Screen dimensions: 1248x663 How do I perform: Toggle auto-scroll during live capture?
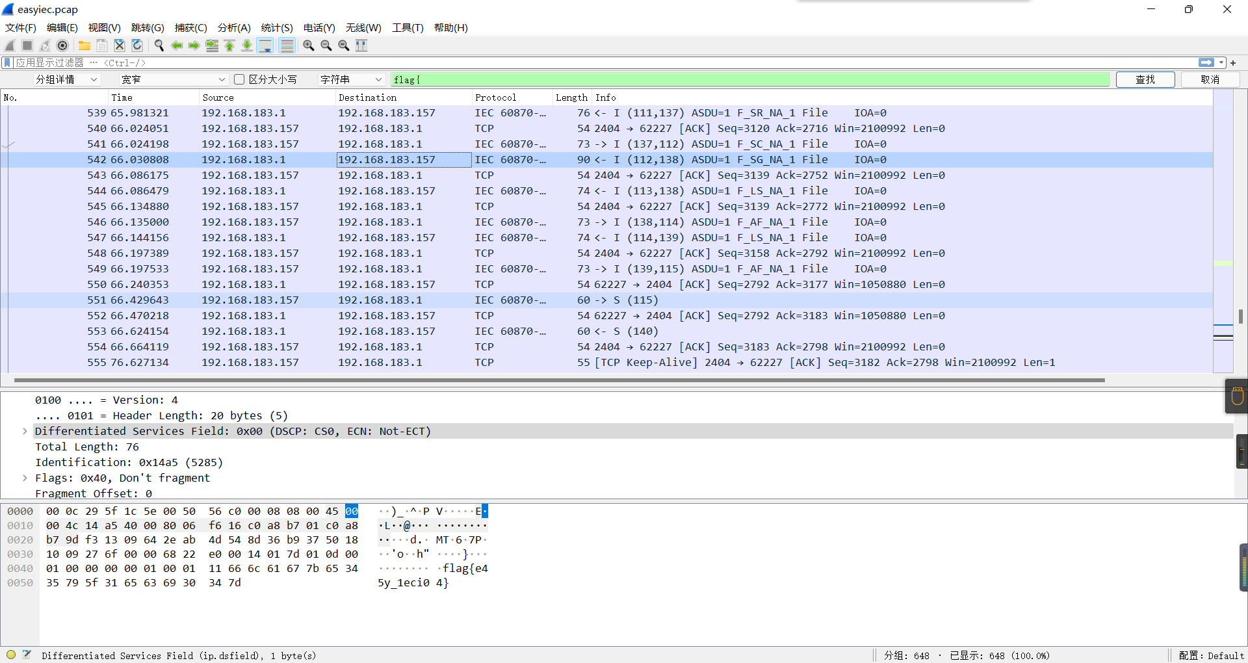265,45
